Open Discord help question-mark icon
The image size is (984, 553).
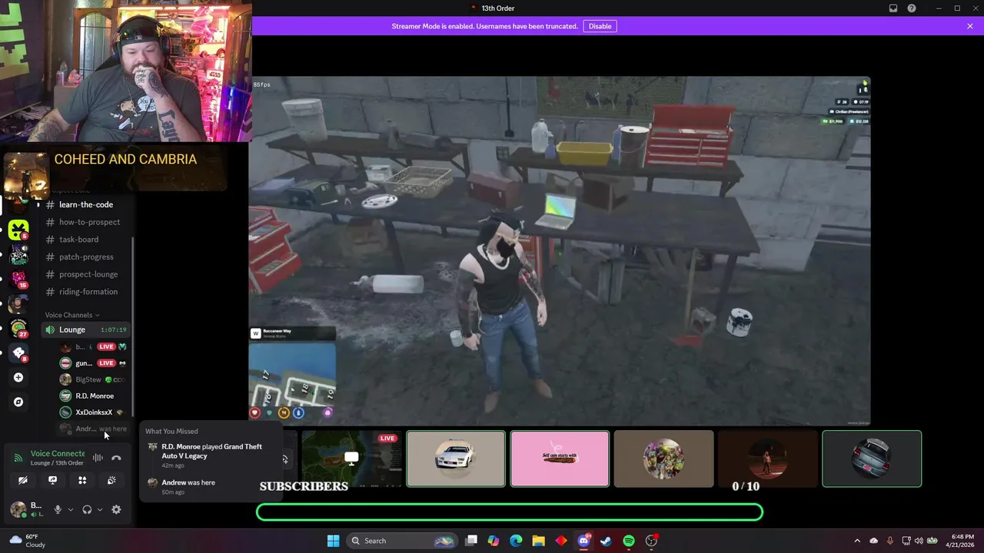(x=912, y=8)
